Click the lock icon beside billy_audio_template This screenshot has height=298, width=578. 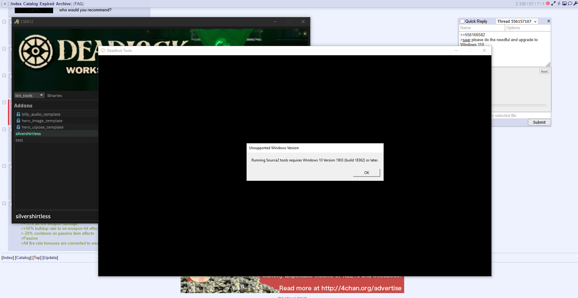pyautogui.click(x=18, y=114)
